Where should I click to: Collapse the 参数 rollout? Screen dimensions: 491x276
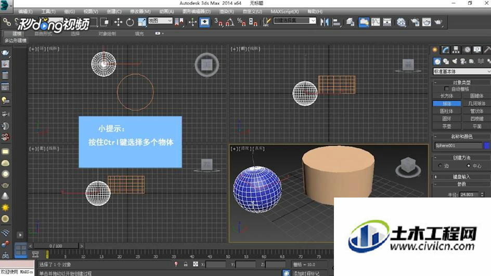461,184
